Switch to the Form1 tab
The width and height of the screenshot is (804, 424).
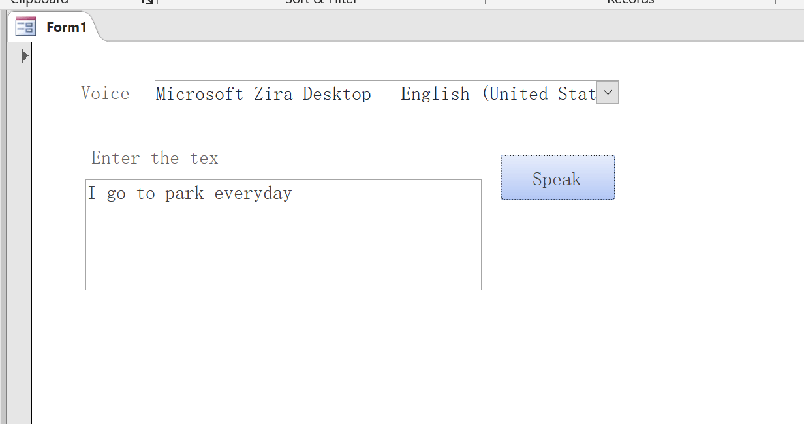66,27
